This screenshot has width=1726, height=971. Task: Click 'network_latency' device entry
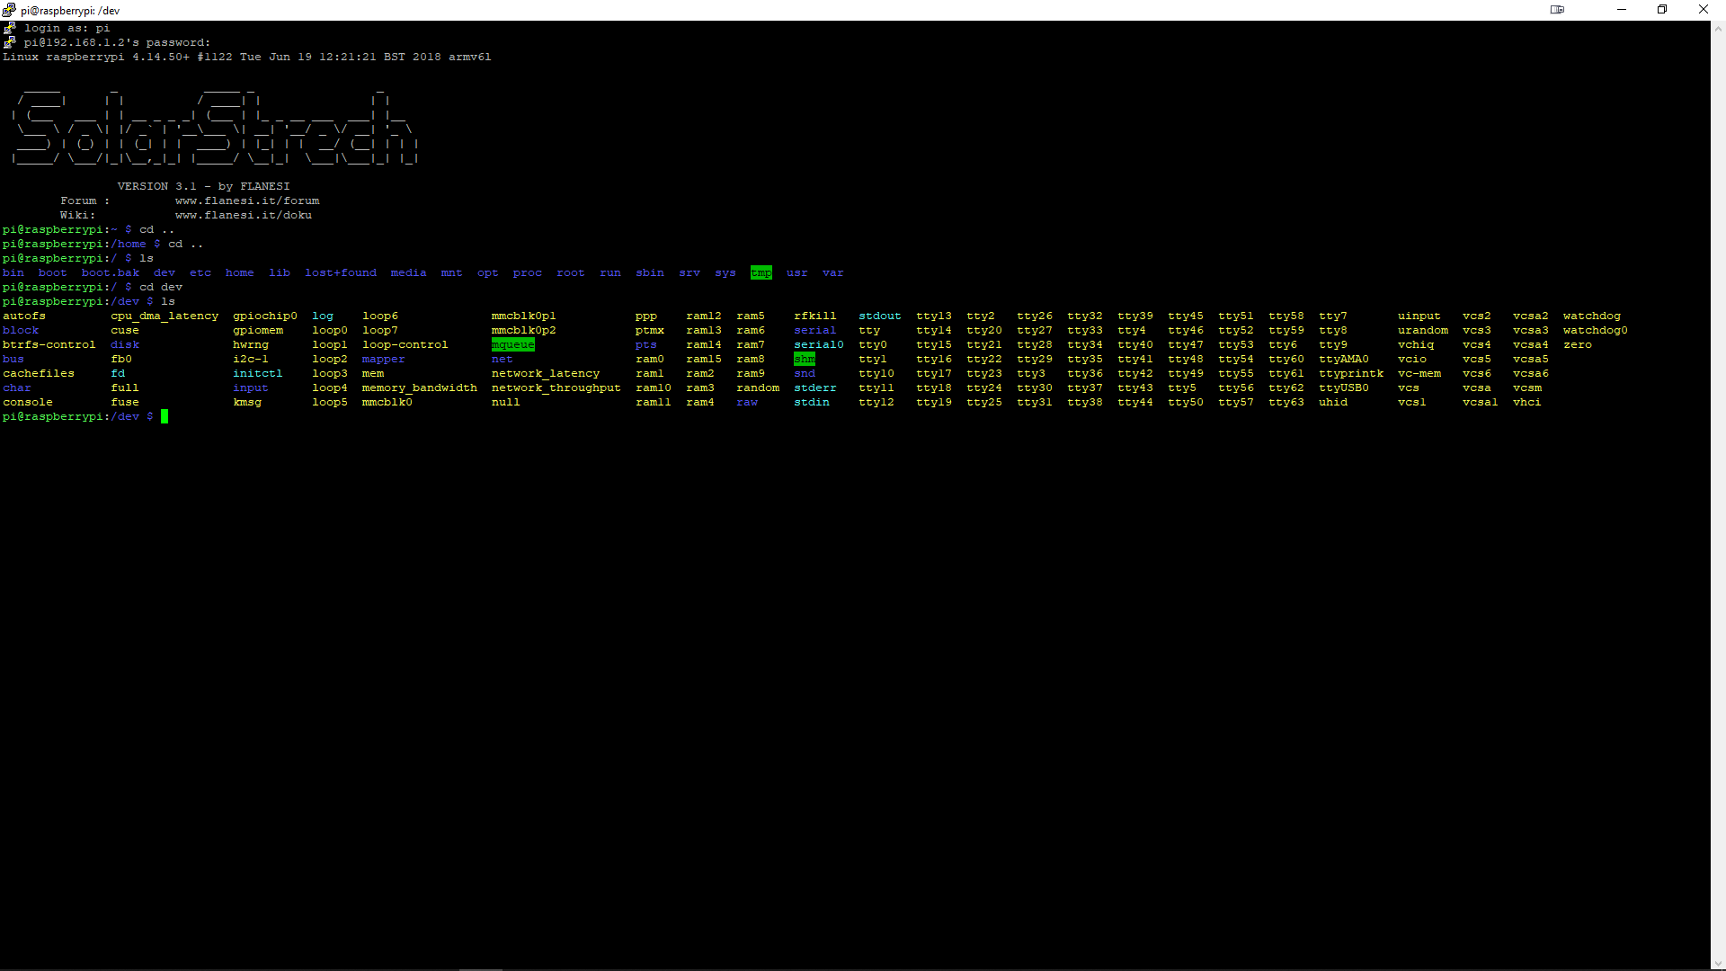click(546, 373)
